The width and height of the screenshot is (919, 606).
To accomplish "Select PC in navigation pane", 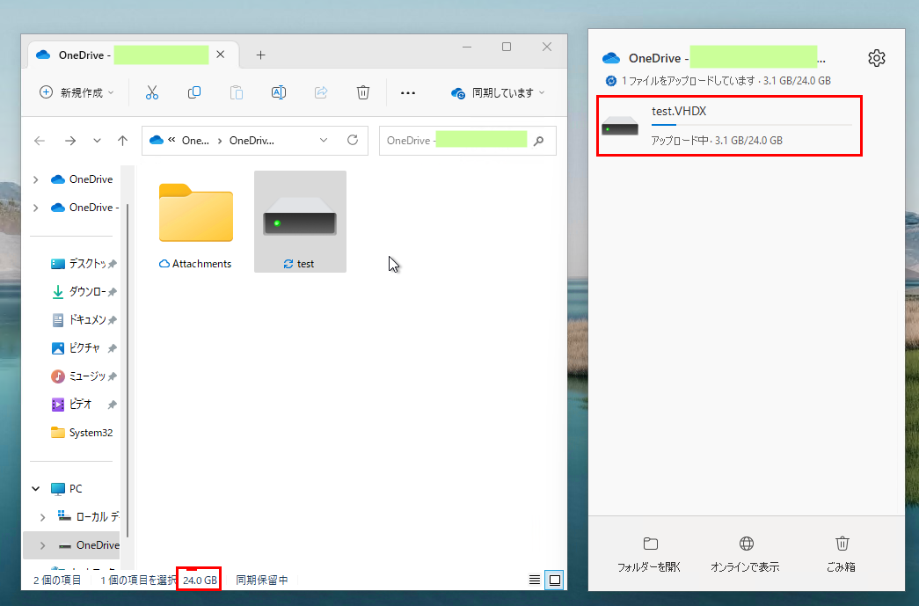I will [x=66, y=489].
